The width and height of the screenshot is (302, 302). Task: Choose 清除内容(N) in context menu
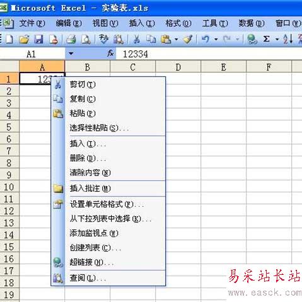click(x=108, y=173)
